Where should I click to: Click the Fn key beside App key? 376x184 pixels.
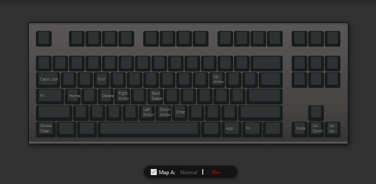252,130
